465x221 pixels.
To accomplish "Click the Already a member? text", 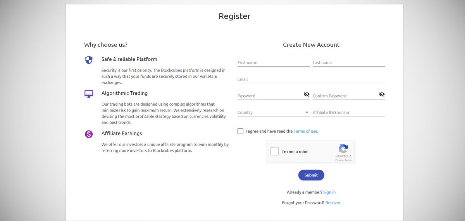I will [305, 192].
